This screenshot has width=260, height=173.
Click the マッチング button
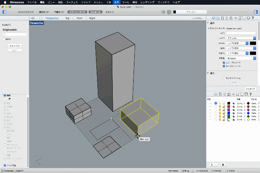[250, 89]
